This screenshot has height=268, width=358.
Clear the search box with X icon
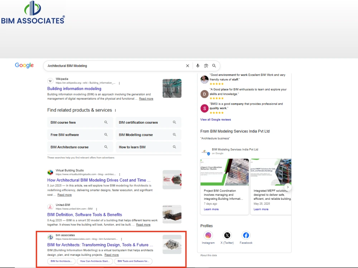tap(188, 66)
